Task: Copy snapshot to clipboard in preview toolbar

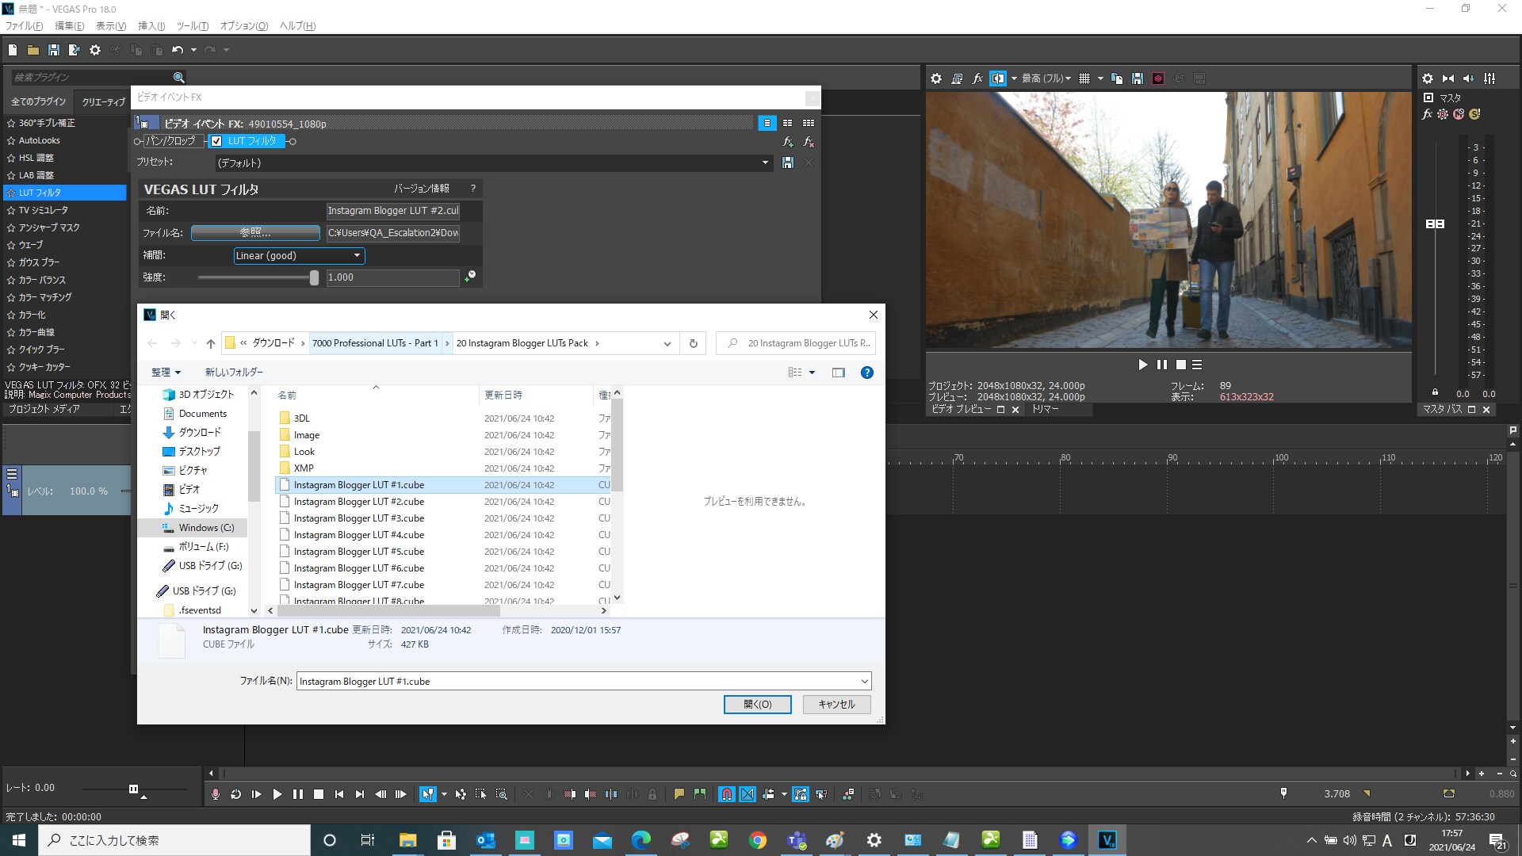Action: click(1117, 78)
